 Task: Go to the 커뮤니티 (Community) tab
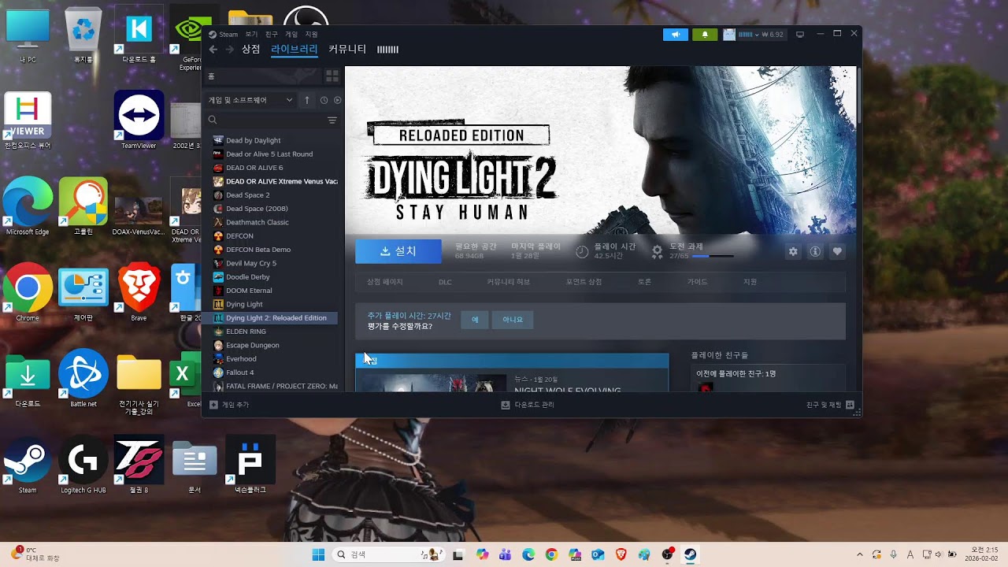pos(347,49)
